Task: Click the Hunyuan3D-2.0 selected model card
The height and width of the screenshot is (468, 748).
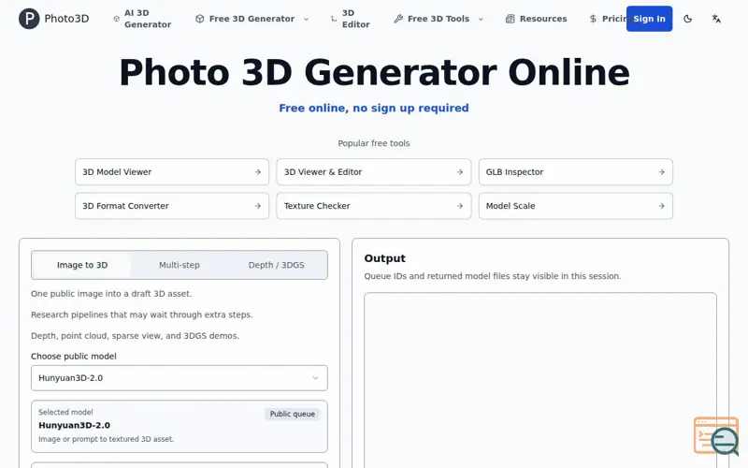Action: [x=180, y=427]
